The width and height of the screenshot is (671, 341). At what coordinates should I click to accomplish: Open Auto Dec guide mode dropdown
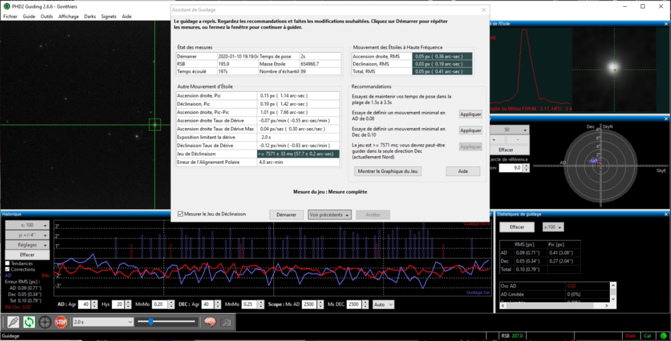pos(383,305)
